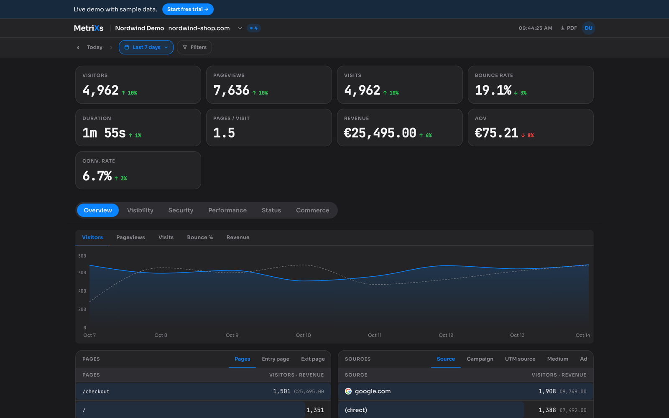Viewport: 669px width, 418px height.
Task: Click the Revenue €25,495.00 card
Action: [x=400, y=127]
